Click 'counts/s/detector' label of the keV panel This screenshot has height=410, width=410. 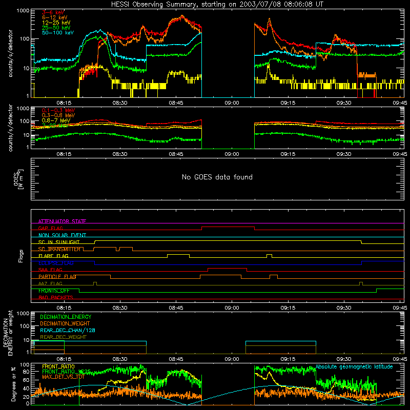click(x=10, y=53)
